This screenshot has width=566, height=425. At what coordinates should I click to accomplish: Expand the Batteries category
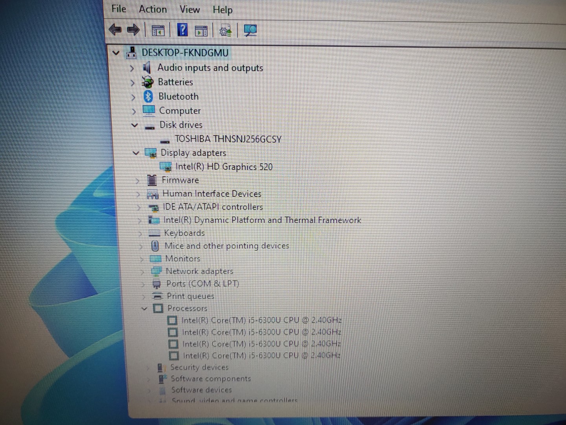[132, 83]
